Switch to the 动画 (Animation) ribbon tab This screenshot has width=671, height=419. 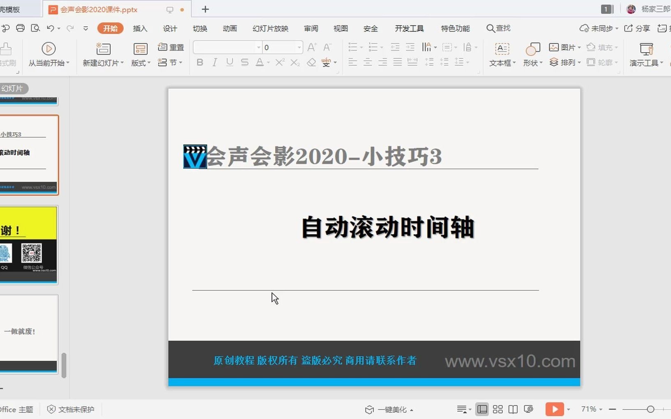point(229,28)
